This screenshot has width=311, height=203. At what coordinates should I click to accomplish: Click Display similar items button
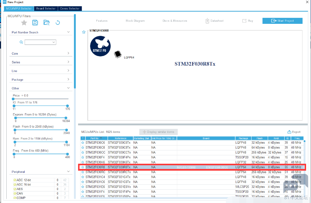(158, 132)
